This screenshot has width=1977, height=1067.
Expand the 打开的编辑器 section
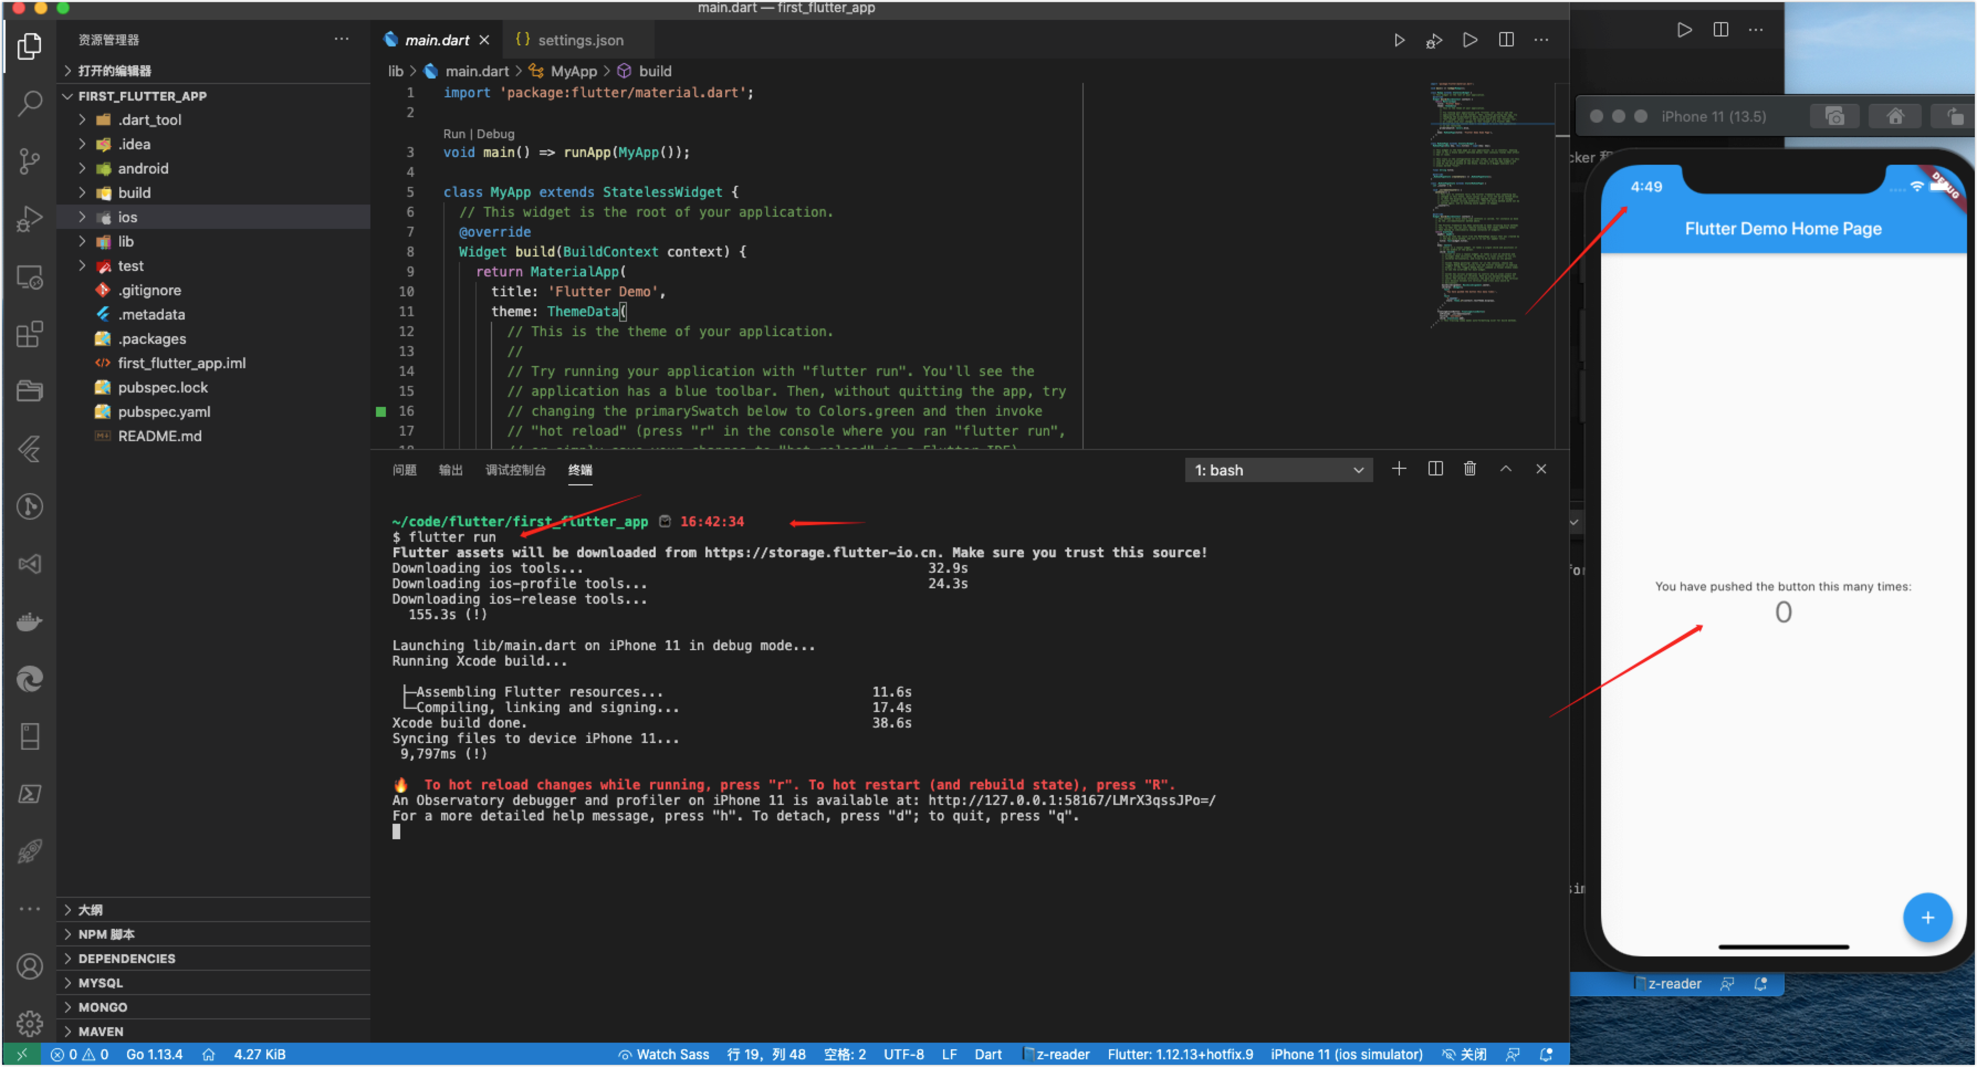coord(213,71)
